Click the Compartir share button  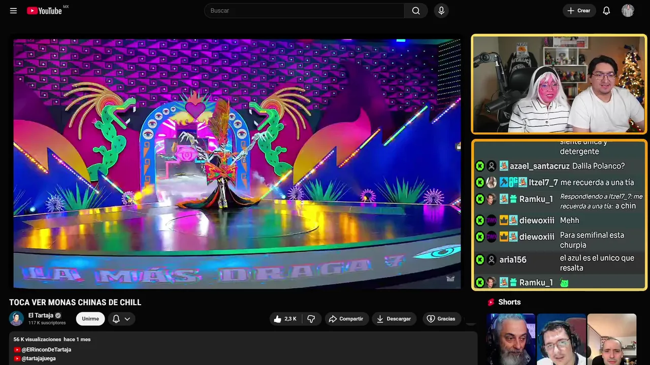point(346,319)
